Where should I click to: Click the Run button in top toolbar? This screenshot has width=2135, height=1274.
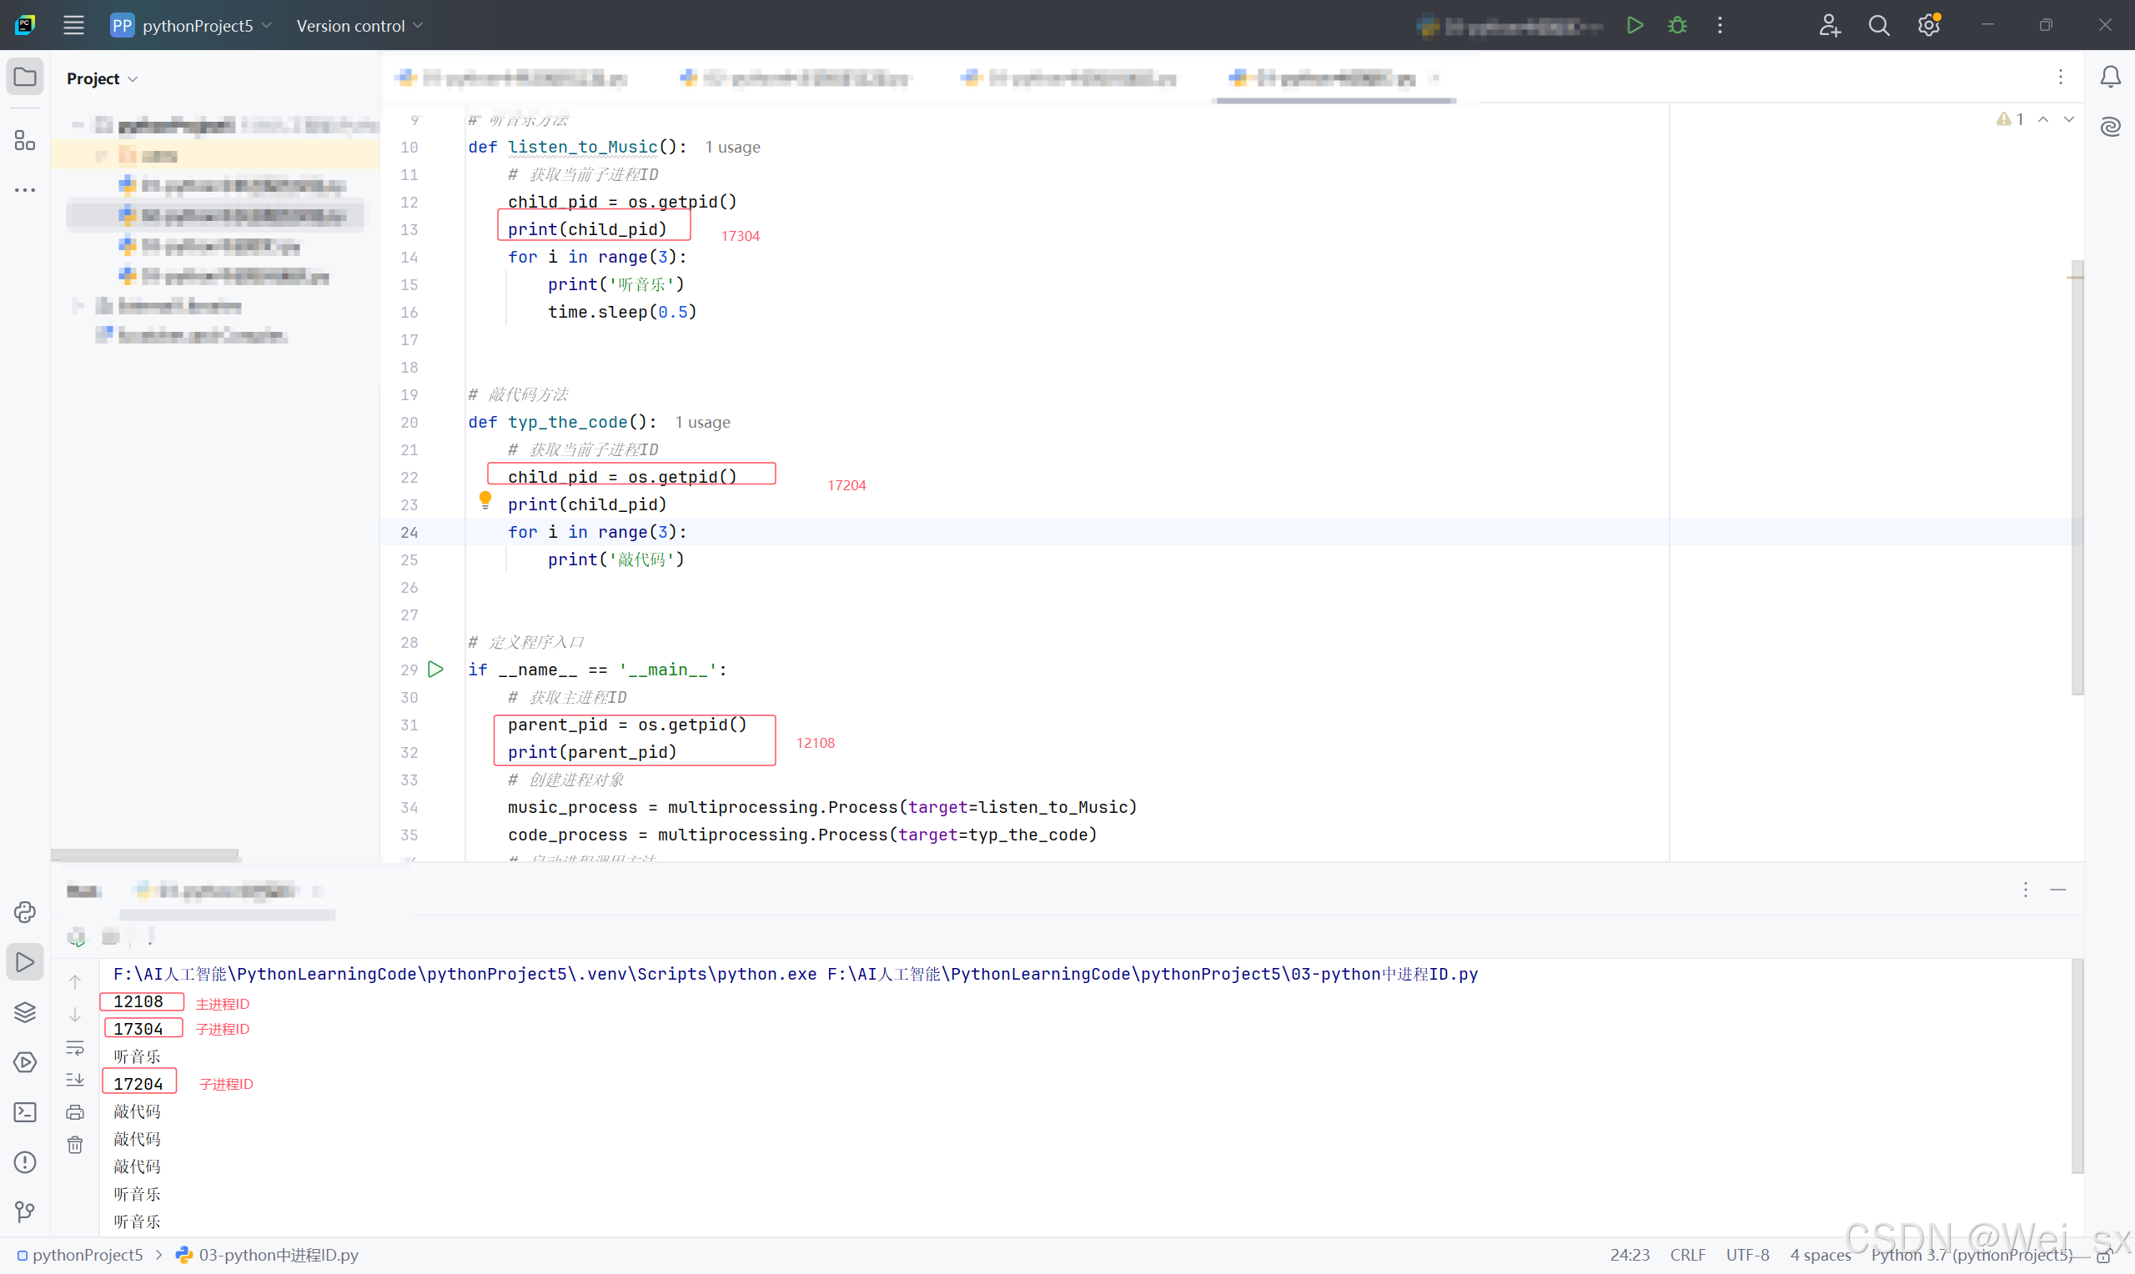point(1635,25)
